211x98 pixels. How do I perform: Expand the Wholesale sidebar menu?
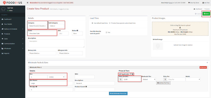(12, 48)
